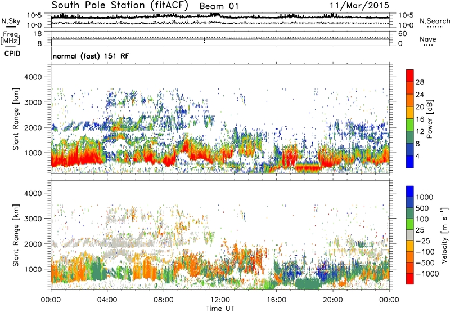This screenshot has width=450, height=312.
Task: Click the 'N.Search' legend label
Action: [x=434, y=21]
